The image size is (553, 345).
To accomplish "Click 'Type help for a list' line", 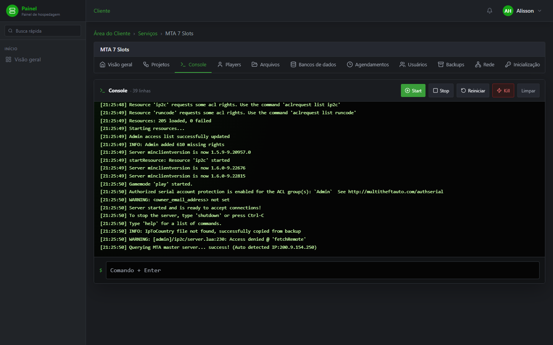I will [x=161, y=223].
